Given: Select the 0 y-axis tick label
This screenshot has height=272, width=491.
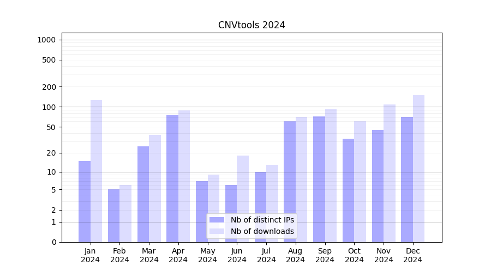Looking at the screenshot, I should click(x=53, y=242).
